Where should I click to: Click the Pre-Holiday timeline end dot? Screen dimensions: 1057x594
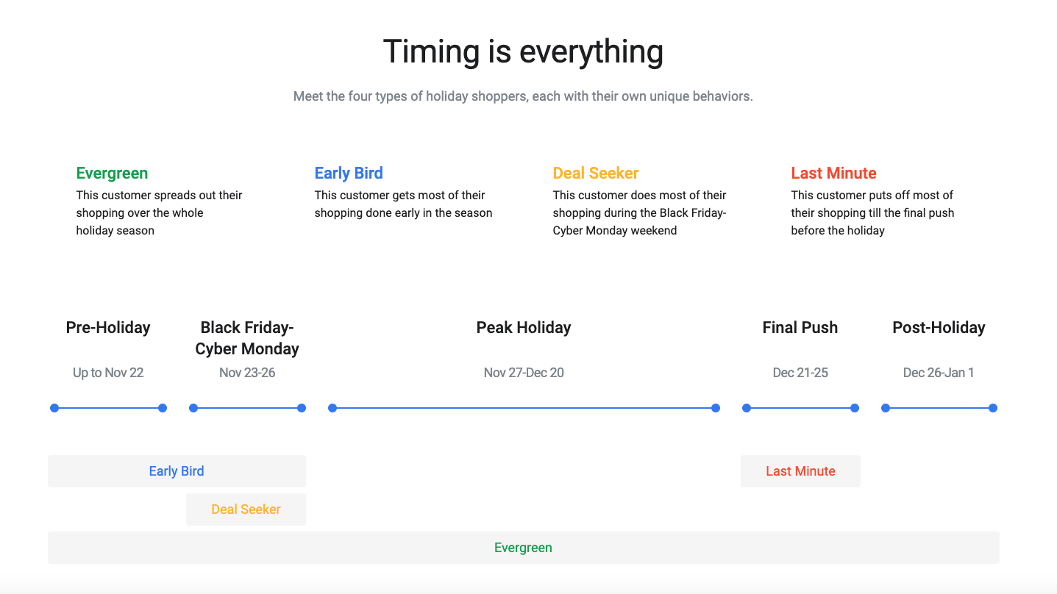[163, 408]
